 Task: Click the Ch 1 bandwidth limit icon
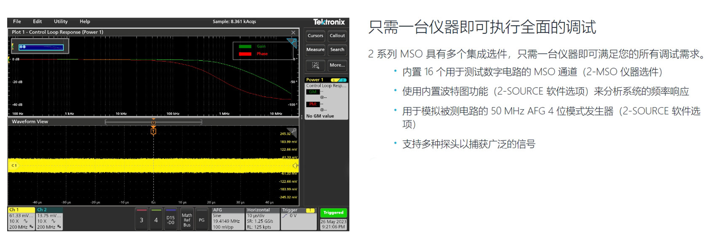pyautogui.click(x=32, y=227)
